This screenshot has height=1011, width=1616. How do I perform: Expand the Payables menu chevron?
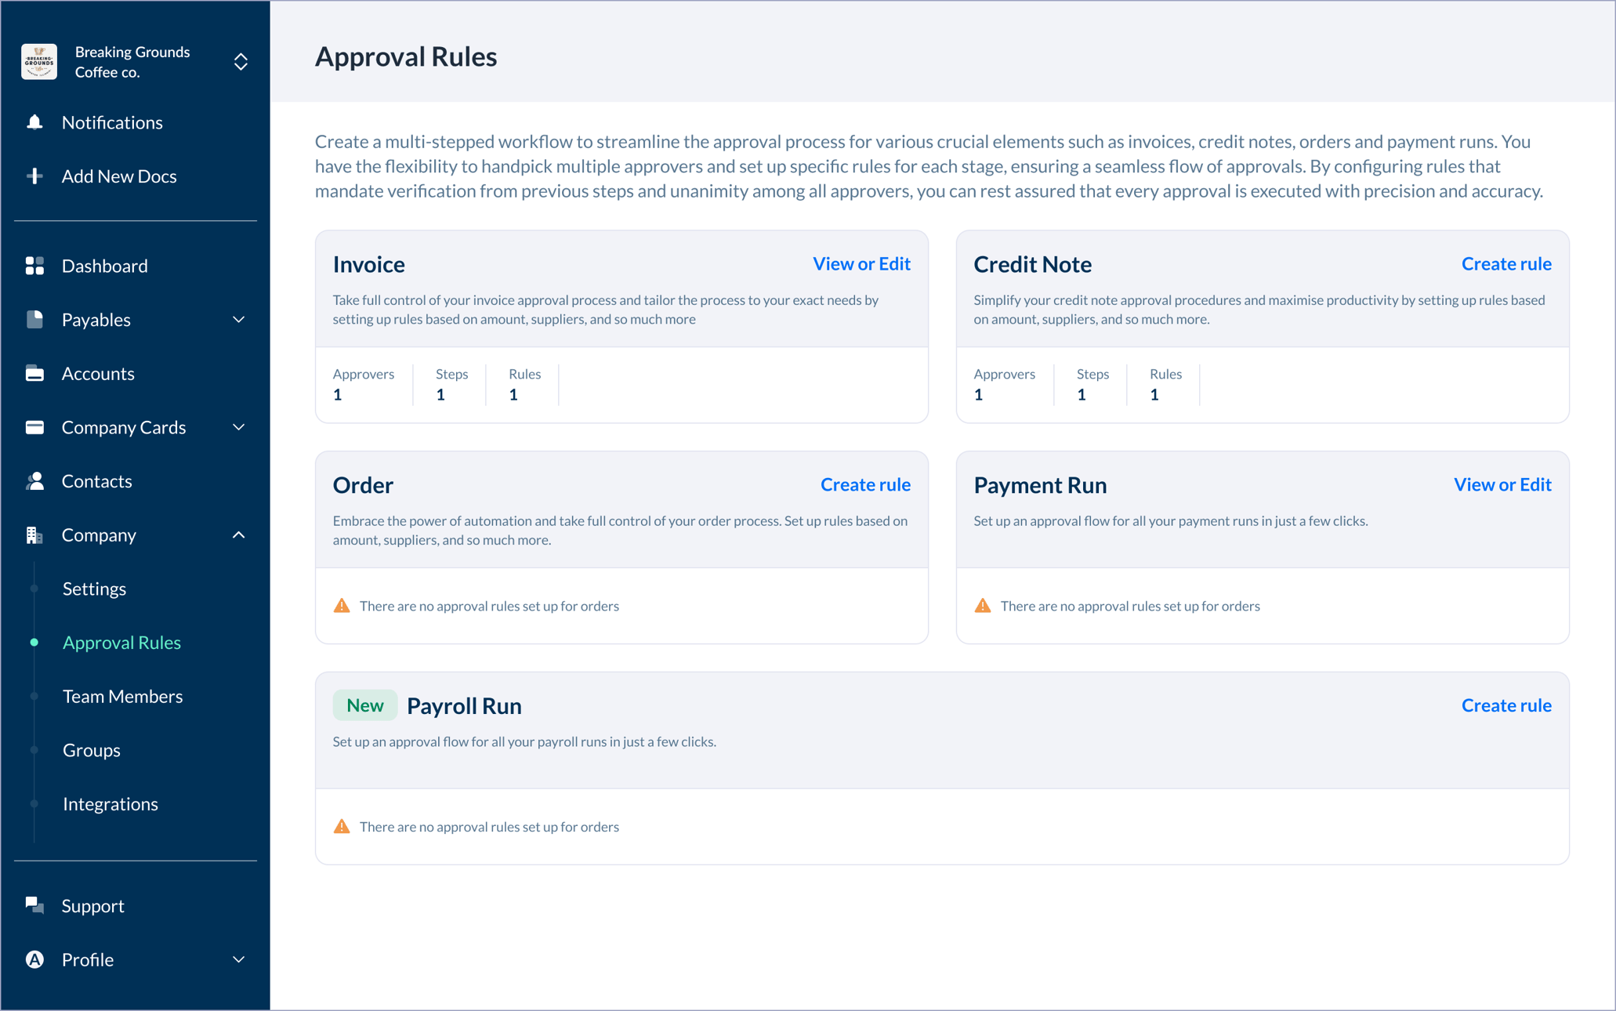coord(239,320)
